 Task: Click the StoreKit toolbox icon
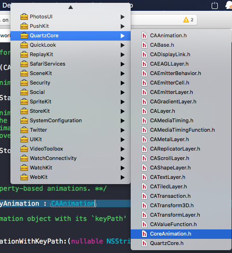point(24,111)
